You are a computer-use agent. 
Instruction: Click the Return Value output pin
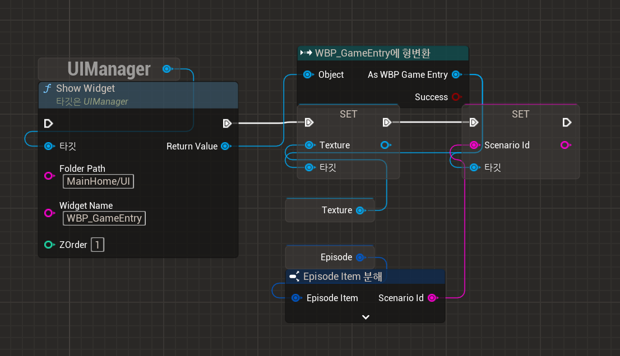pos(225,146)
